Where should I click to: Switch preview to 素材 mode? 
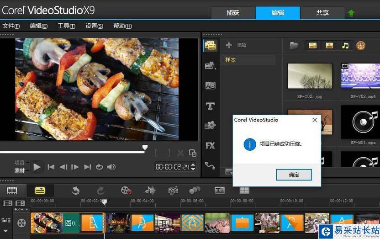click(x=19, y=170)
